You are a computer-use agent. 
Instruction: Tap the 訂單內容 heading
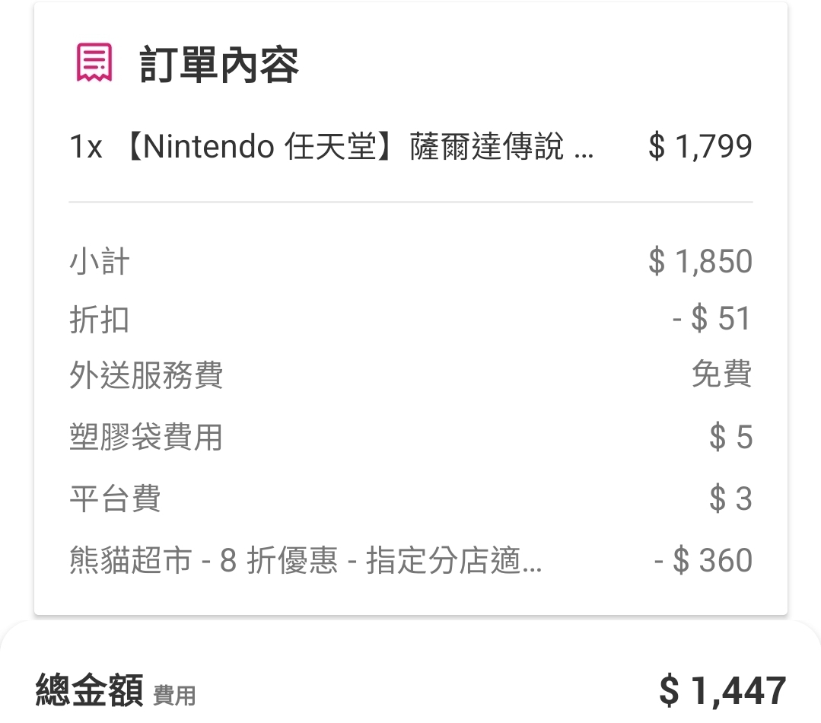(219, 65)
